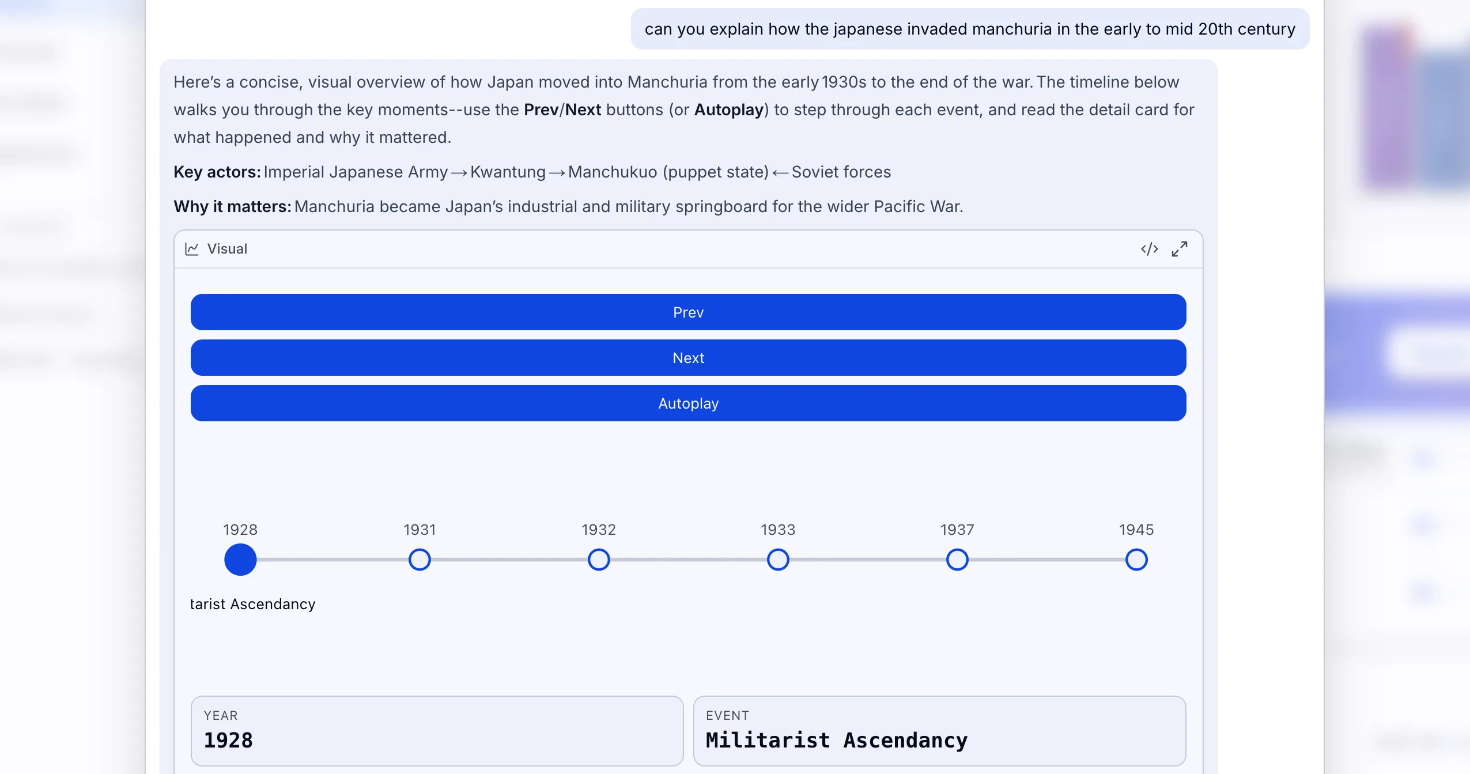Jump to the 1931 timeline marker
The image size is (1470, 774).
point(420,560)
